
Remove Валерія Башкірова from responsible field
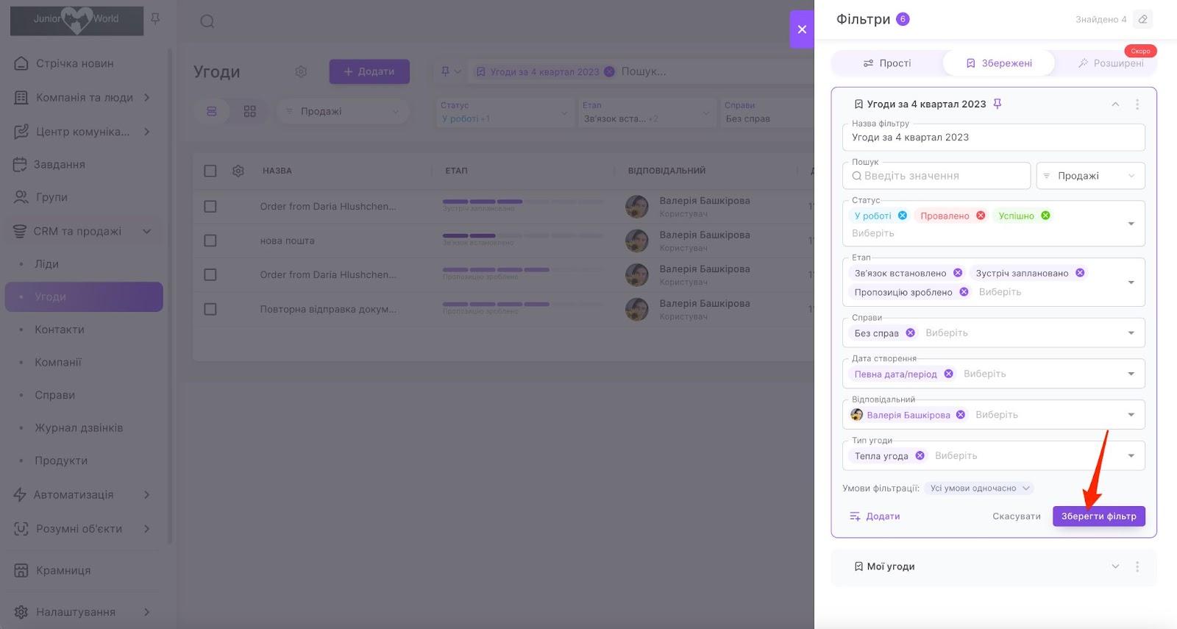961,415
